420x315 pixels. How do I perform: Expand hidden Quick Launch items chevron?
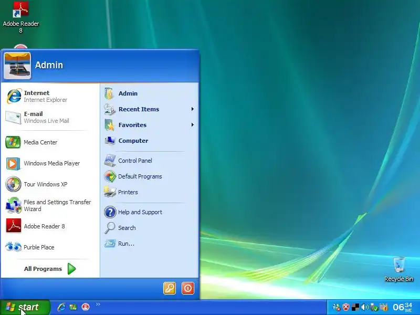click(98, 304)
